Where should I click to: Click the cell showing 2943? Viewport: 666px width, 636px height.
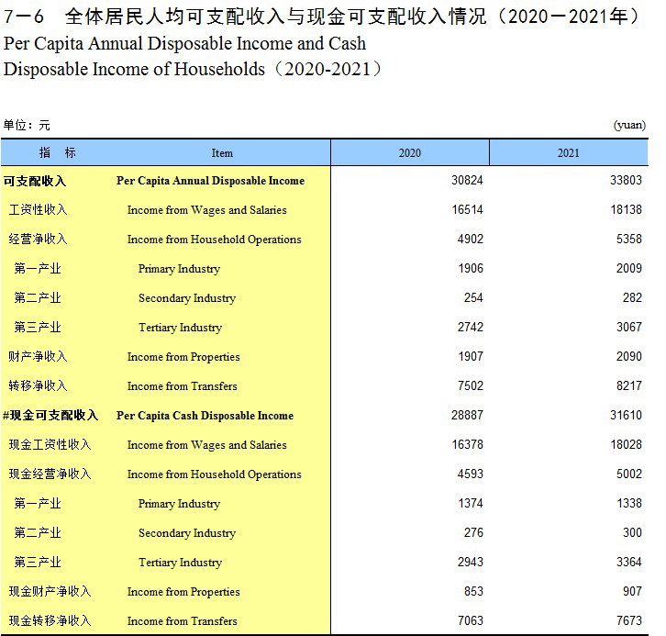471,562
